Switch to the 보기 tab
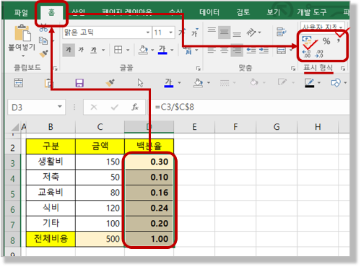 click(x=274, y=12)
